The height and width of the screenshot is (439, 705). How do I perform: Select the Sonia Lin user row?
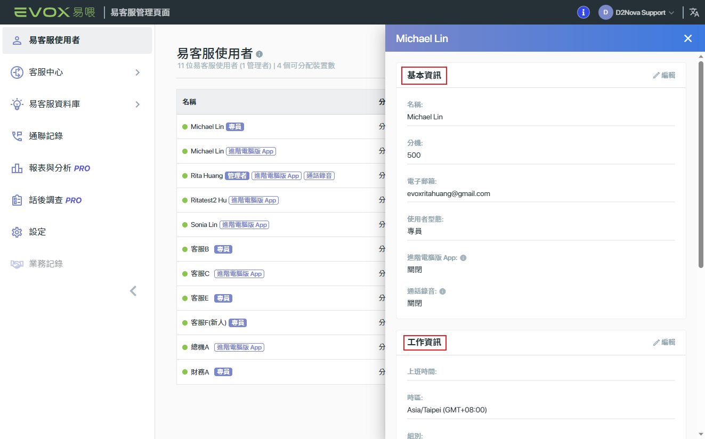pos(281,225)
